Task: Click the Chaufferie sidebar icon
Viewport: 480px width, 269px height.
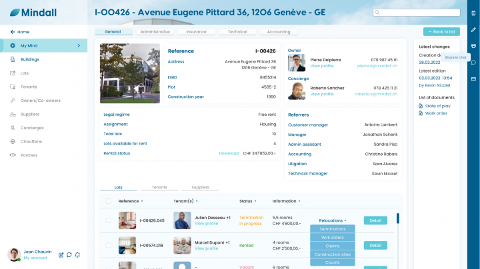Action: coord(13,142)
